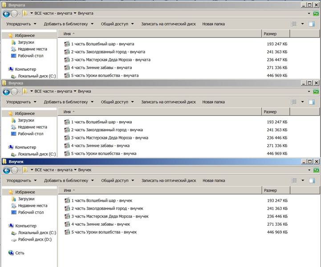This screenshot has height=267, width=321.
Task: Toggle preview pane in Внучка window
Action: click(312, 102)
